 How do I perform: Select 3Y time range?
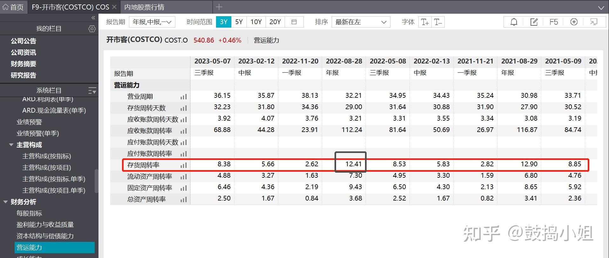click(224, 22)
